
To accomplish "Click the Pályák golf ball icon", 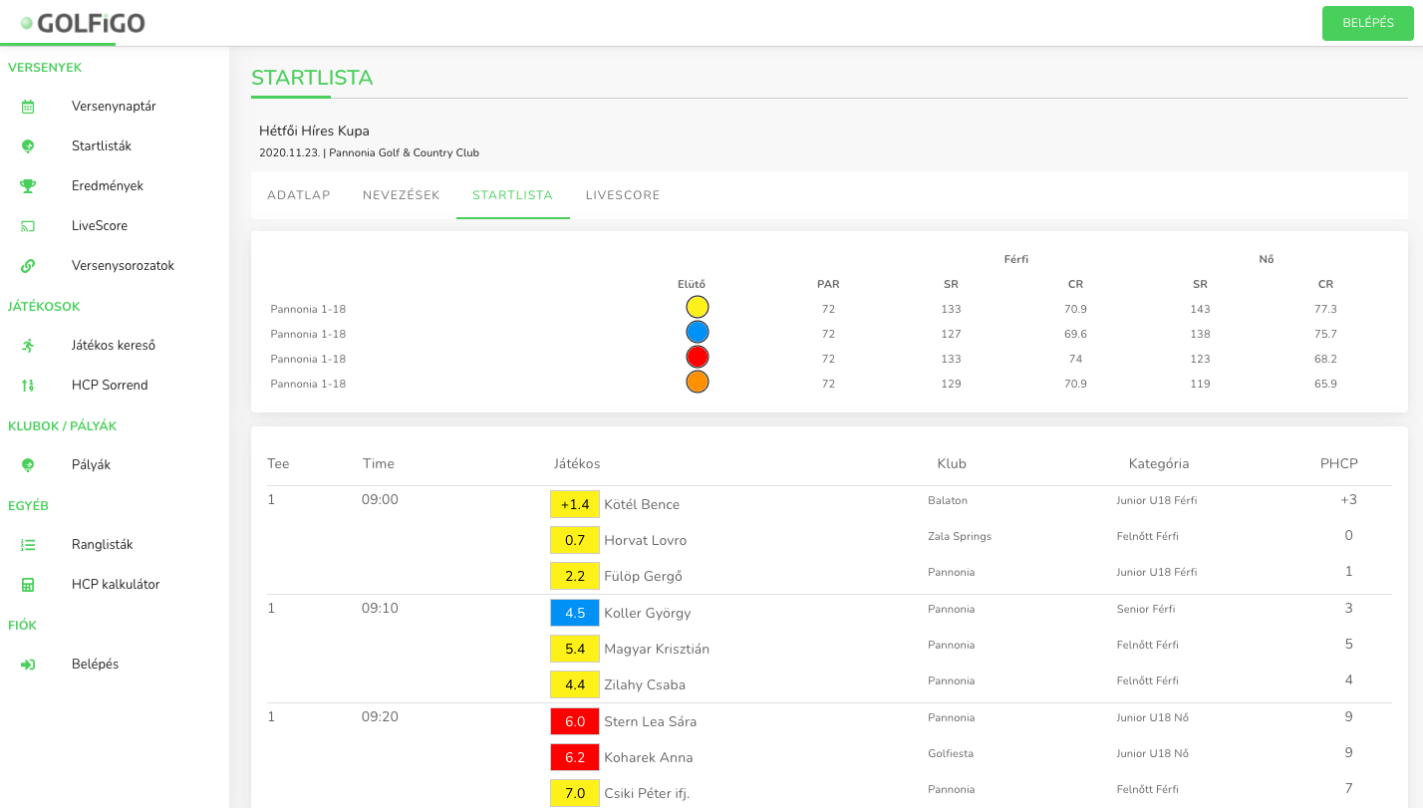I will point(28,465).
